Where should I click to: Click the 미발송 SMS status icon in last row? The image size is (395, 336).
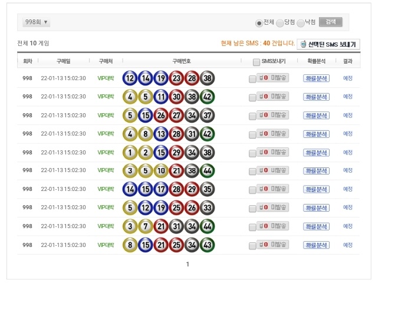[272, 245]
